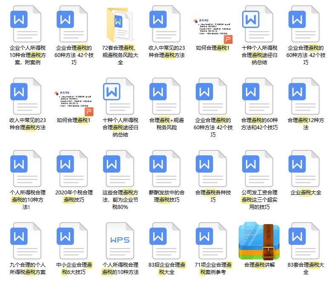The width and height of the screenshot is (328, 282).
Task: Select file name 合理避税12种方法
Action: tap(306, 124)
